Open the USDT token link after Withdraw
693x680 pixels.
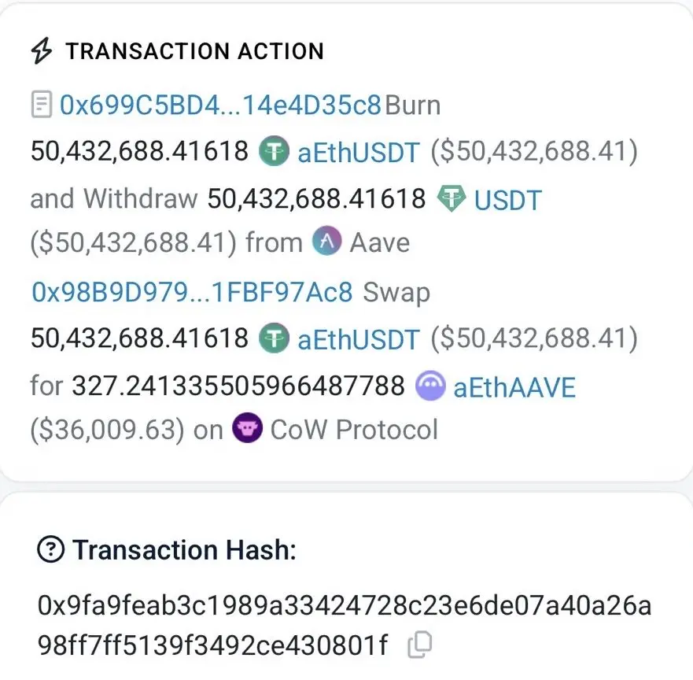tap(508, 200)
